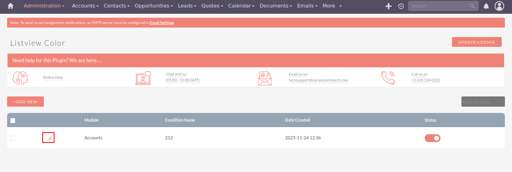512x172 pixels.
Task: Click the quick create plus icon
Action: pyautogui.click(x=388, y=6)
